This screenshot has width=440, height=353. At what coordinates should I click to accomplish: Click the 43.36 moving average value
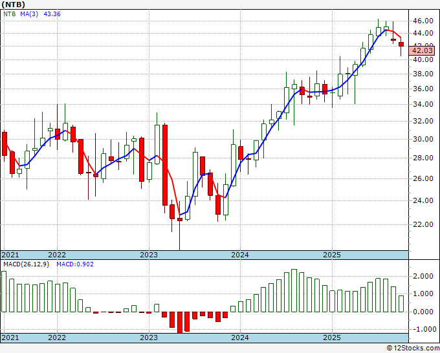point(52,14)
